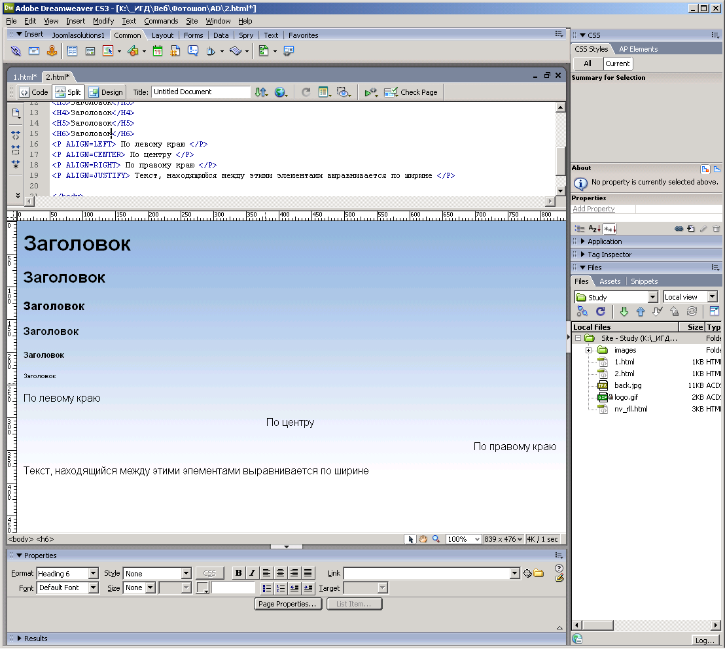The width and height of the screenshot is (725, 649).
Task: Click Connect to remote host icon
Action: coord(582,311)
